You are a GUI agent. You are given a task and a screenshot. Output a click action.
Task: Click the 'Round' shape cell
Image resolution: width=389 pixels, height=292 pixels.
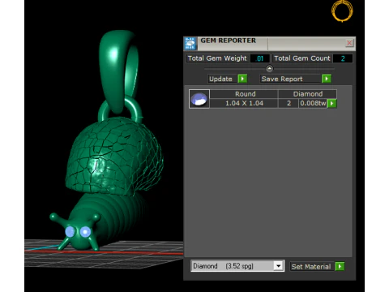245,94
